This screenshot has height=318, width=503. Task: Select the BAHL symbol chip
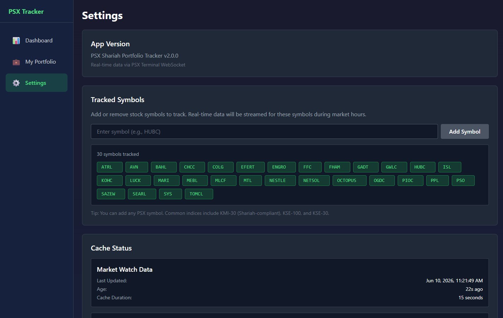pyautogui.click(x=164, y=167)
